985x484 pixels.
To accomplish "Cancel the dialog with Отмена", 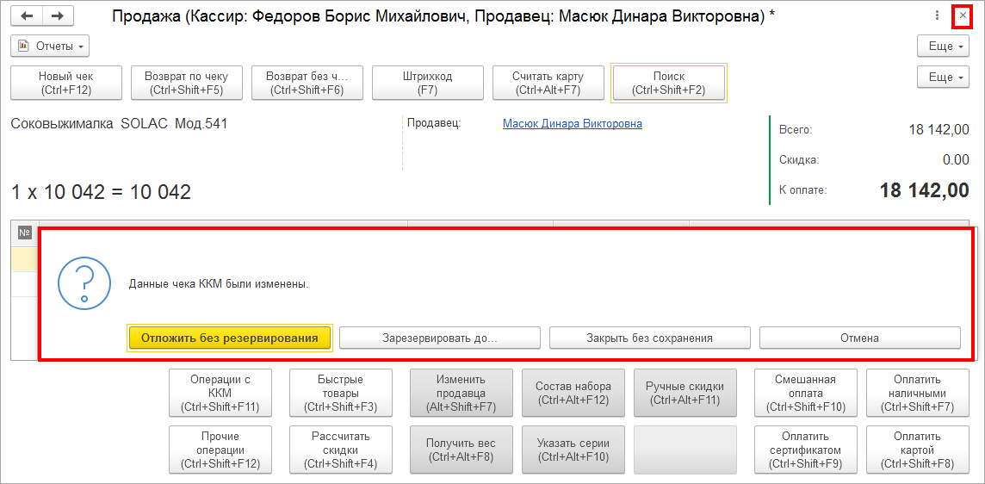I will pos(859,338).
